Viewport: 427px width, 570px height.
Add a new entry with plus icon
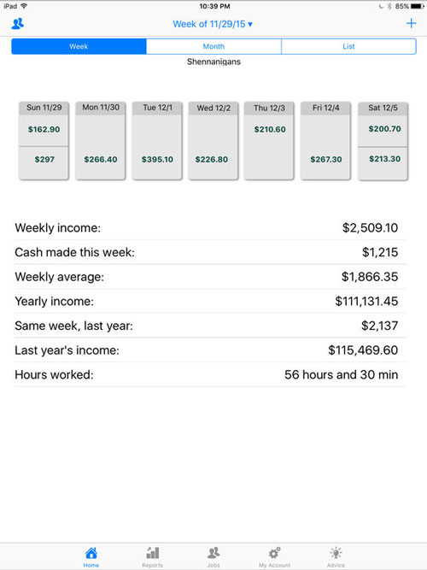pos(411,24)
